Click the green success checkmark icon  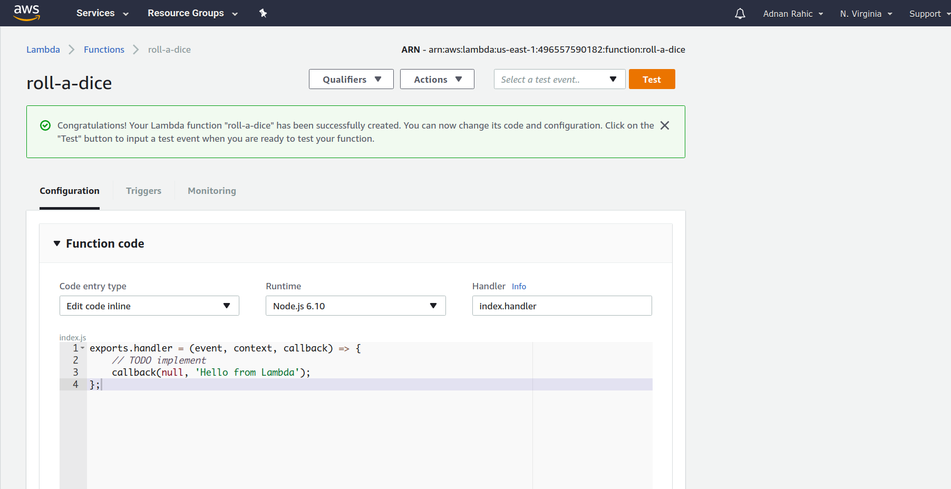pyautogui.click(x=45, y=125)
